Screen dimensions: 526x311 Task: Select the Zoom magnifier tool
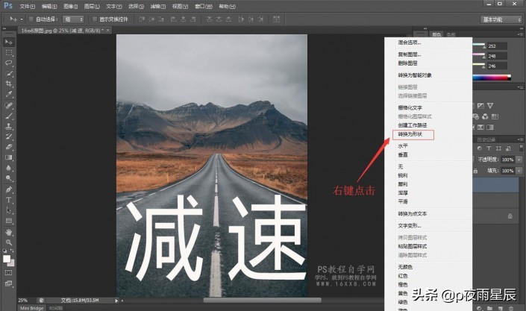click(x=9, y=242)
